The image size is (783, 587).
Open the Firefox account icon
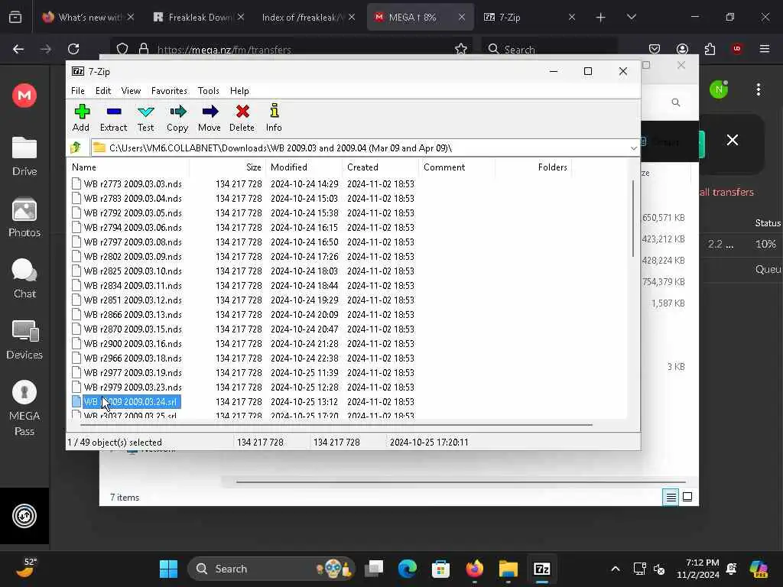(x=682, y=49)
